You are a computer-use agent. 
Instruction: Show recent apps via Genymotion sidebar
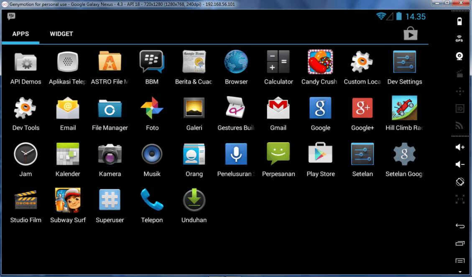pyautogui.click(x=460, y=243)
